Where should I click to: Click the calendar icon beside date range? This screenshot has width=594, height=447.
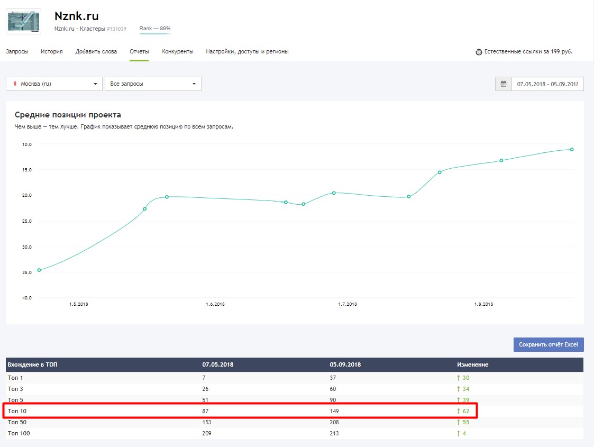coord(504,84)
